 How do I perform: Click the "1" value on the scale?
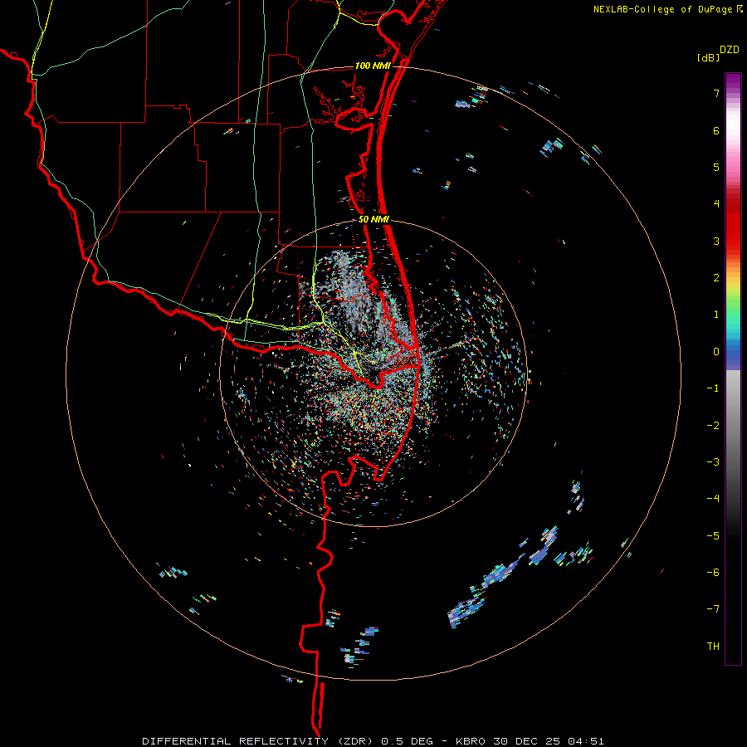pos(716,315)
